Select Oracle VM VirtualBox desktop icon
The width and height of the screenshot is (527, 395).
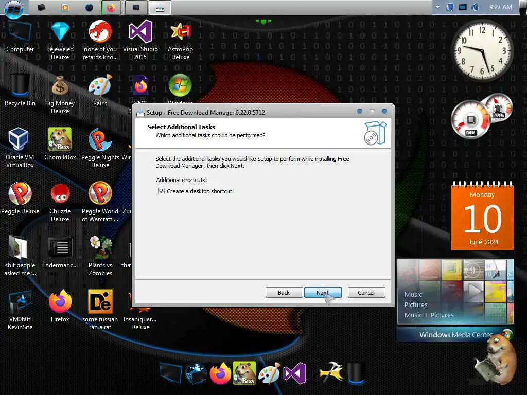(20, 148)
